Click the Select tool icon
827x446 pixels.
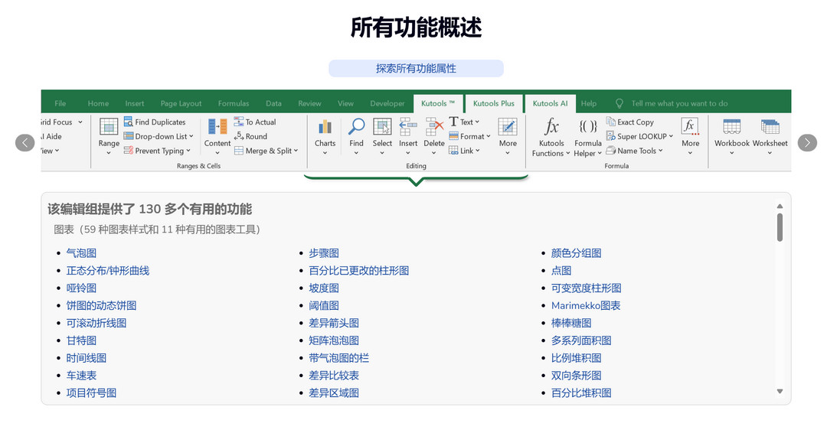point(382,127)
